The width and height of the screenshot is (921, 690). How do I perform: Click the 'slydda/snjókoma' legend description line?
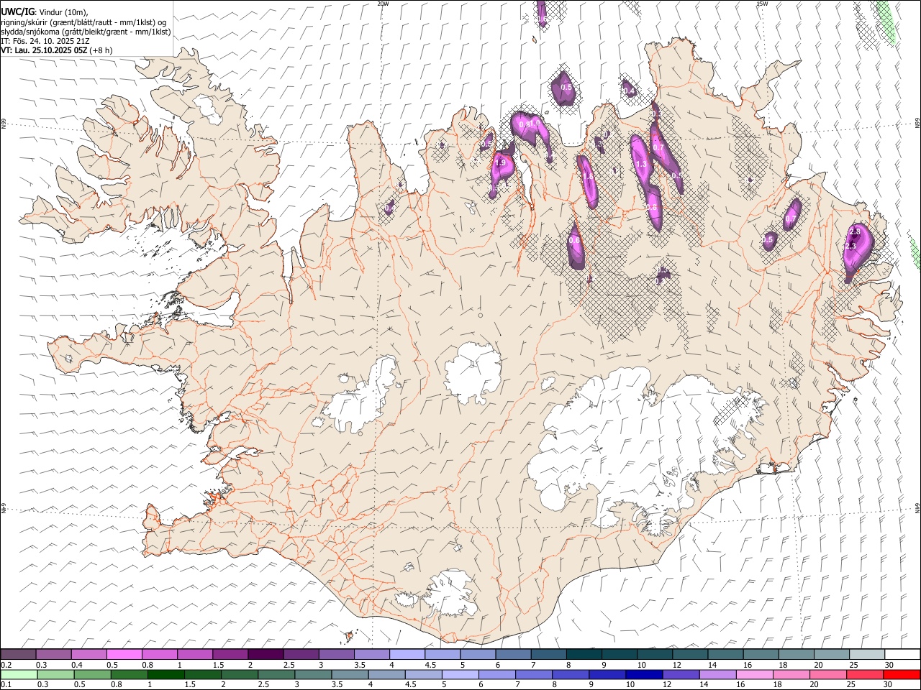86,32
